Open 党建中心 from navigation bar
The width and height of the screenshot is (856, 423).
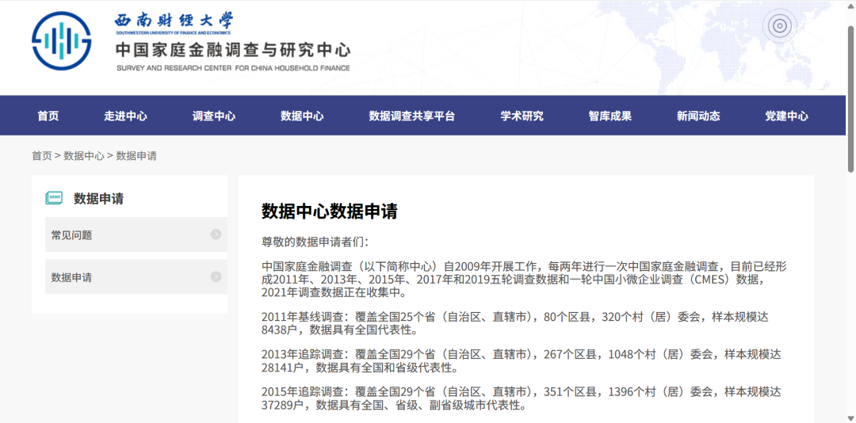(x=786, y=116)
